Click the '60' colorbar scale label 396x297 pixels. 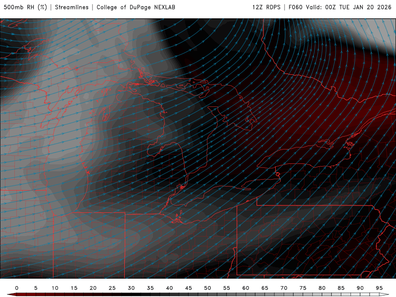point(246,288)
